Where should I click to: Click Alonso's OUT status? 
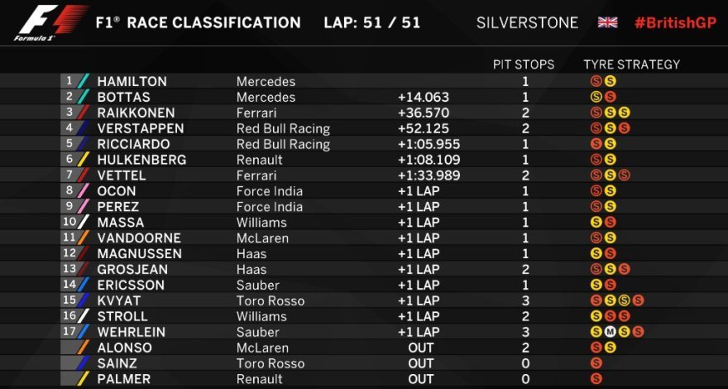(x=420, y=348)
